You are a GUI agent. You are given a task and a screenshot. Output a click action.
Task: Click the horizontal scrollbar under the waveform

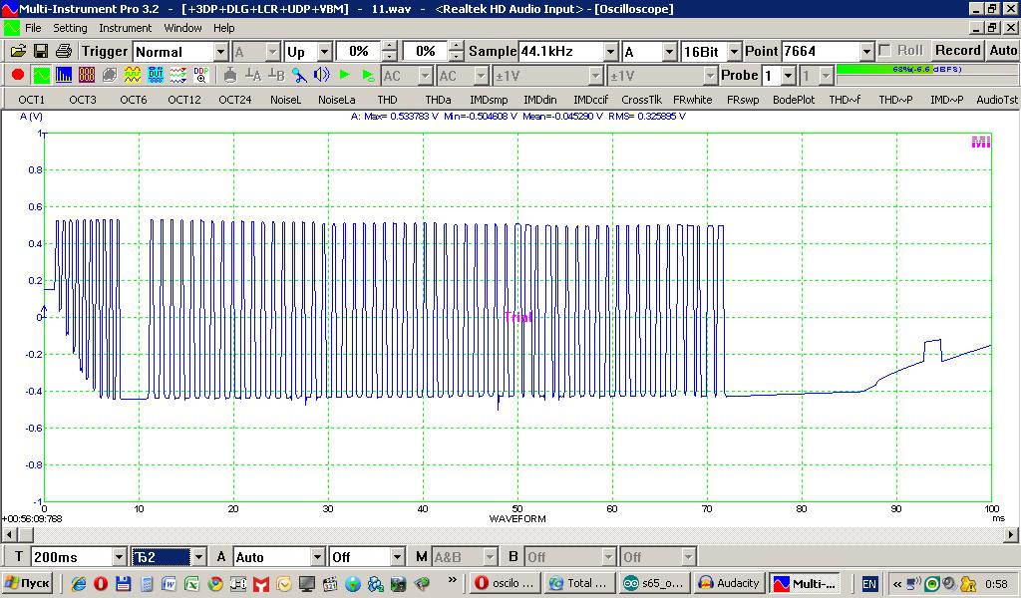click(509, 535)
